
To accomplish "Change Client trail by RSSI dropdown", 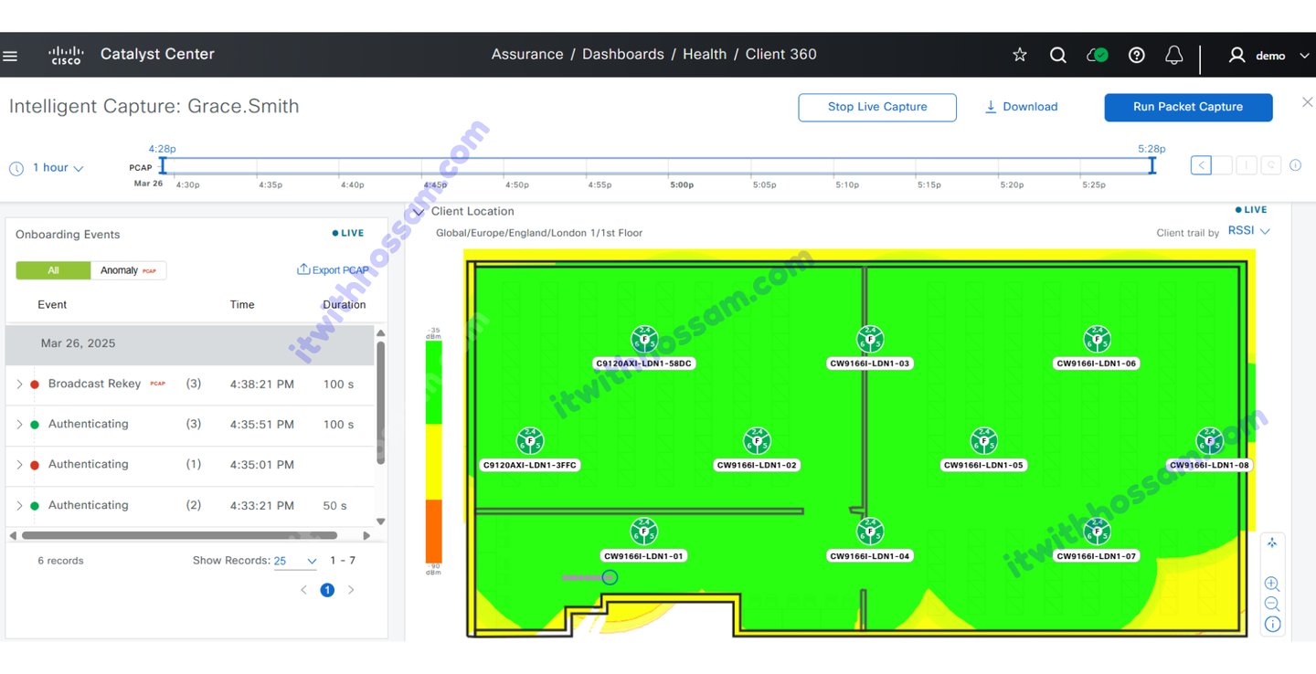I will coord(1248,231).
